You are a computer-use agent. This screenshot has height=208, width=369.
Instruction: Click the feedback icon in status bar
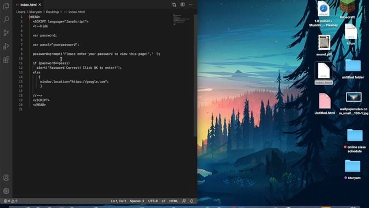(x=184, y=201)
